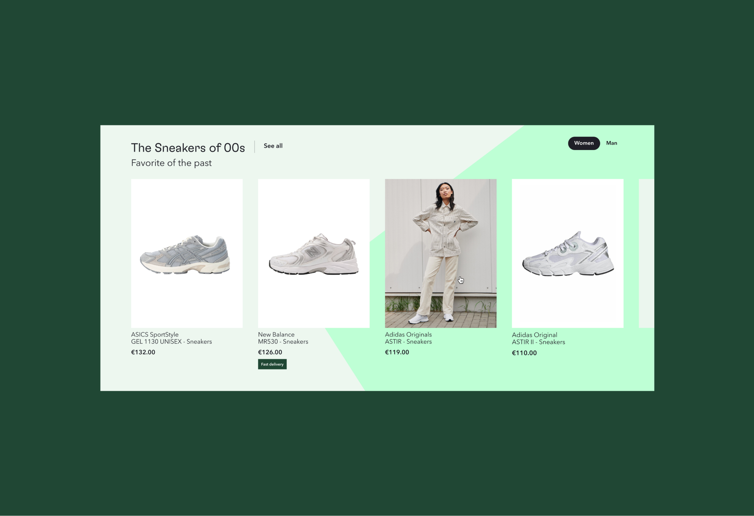
Task: Click the Adidas ASTIR model photo
Action: (x=441, y=253)
